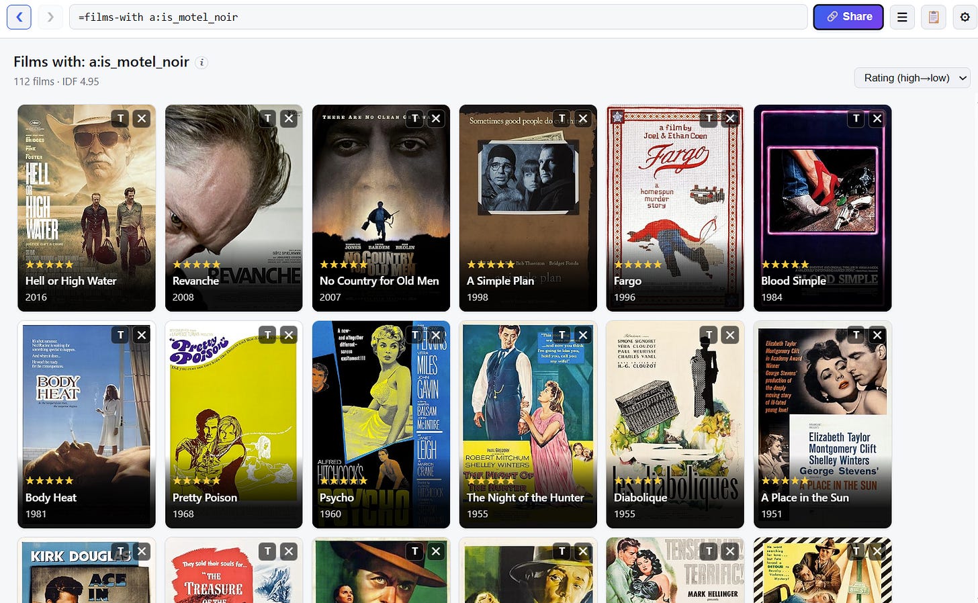
Task: Click the T icon on The Night of the Hunter
Action: (562, 334)
